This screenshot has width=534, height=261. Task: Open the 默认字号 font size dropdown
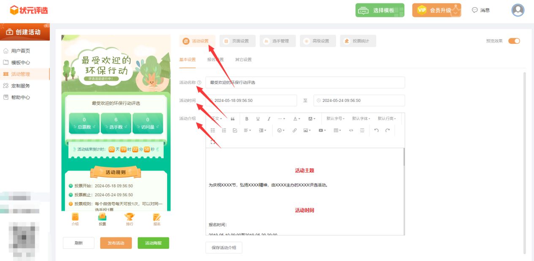click(335, 118)
